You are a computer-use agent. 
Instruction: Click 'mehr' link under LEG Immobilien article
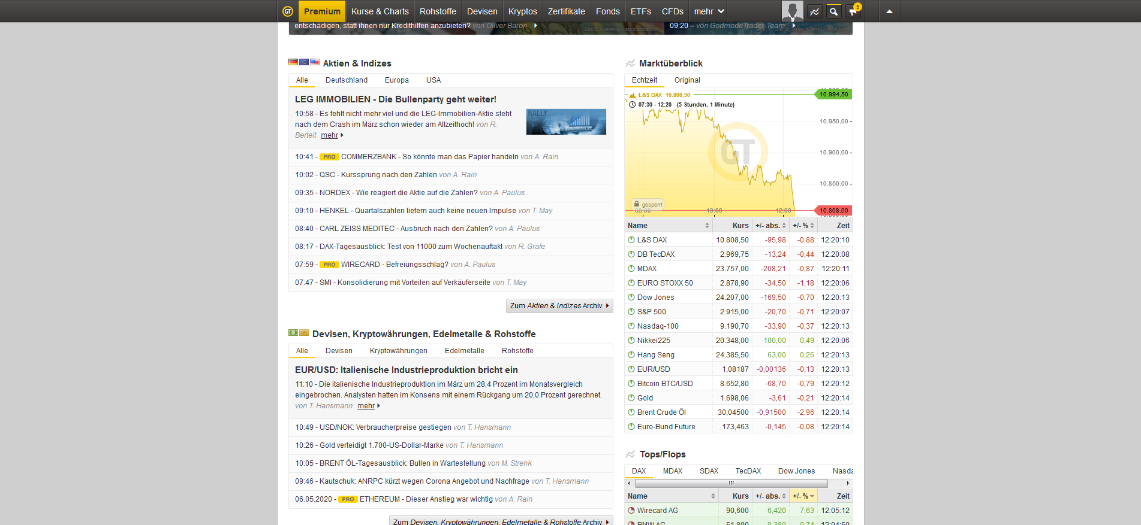(x=330, y=135)
